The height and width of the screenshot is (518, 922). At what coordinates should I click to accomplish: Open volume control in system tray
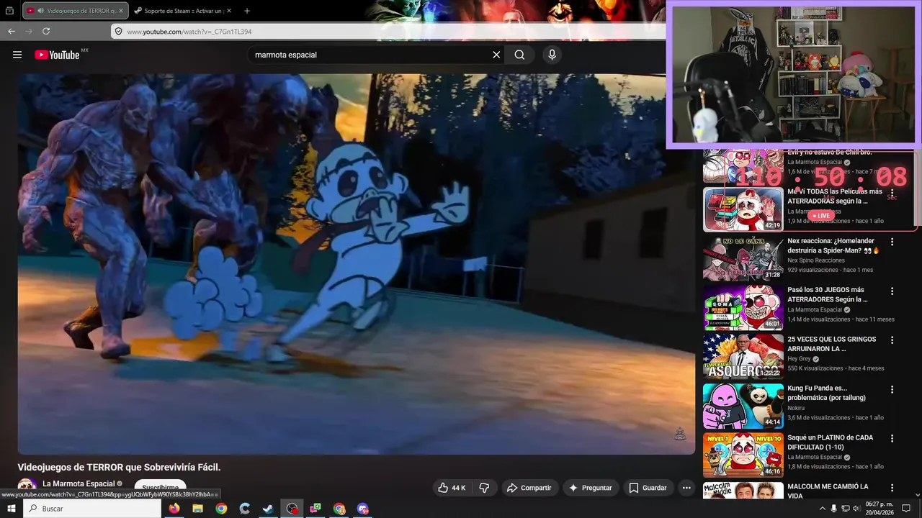click(x=856, y=509)
